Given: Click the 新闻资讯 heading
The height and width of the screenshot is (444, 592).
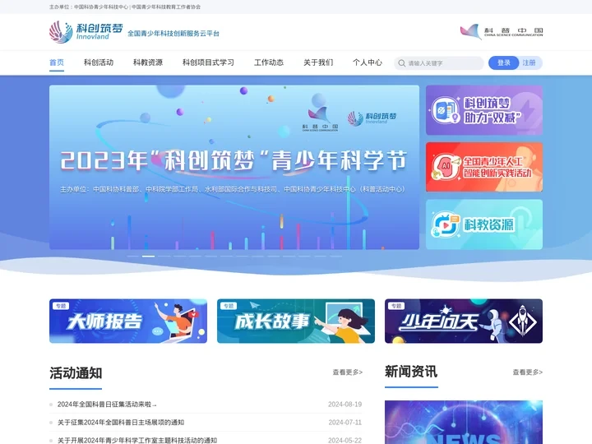Looking at the screenshot, I should point(411,372).
